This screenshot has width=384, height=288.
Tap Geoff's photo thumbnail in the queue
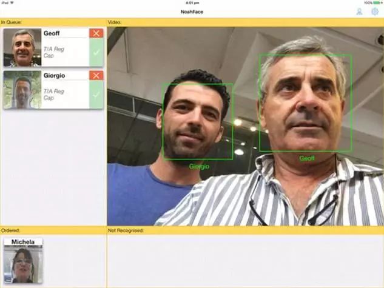22,47
